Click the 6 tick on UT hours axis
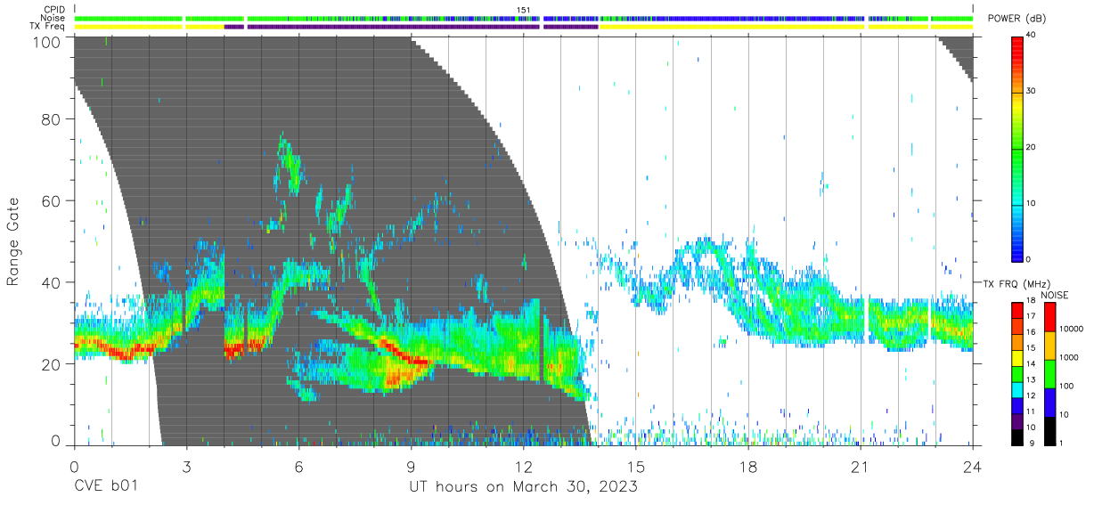This screenshot has width=1094, height=505. point(299,466)
